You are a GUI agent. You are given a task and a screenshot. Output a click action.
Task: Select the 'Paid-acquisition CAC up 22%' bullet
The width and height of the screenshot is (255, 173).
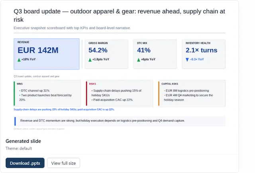tap(112, 100)
